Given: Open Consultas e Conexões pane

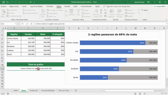Looking at the screenshot, I should (55, 10).
